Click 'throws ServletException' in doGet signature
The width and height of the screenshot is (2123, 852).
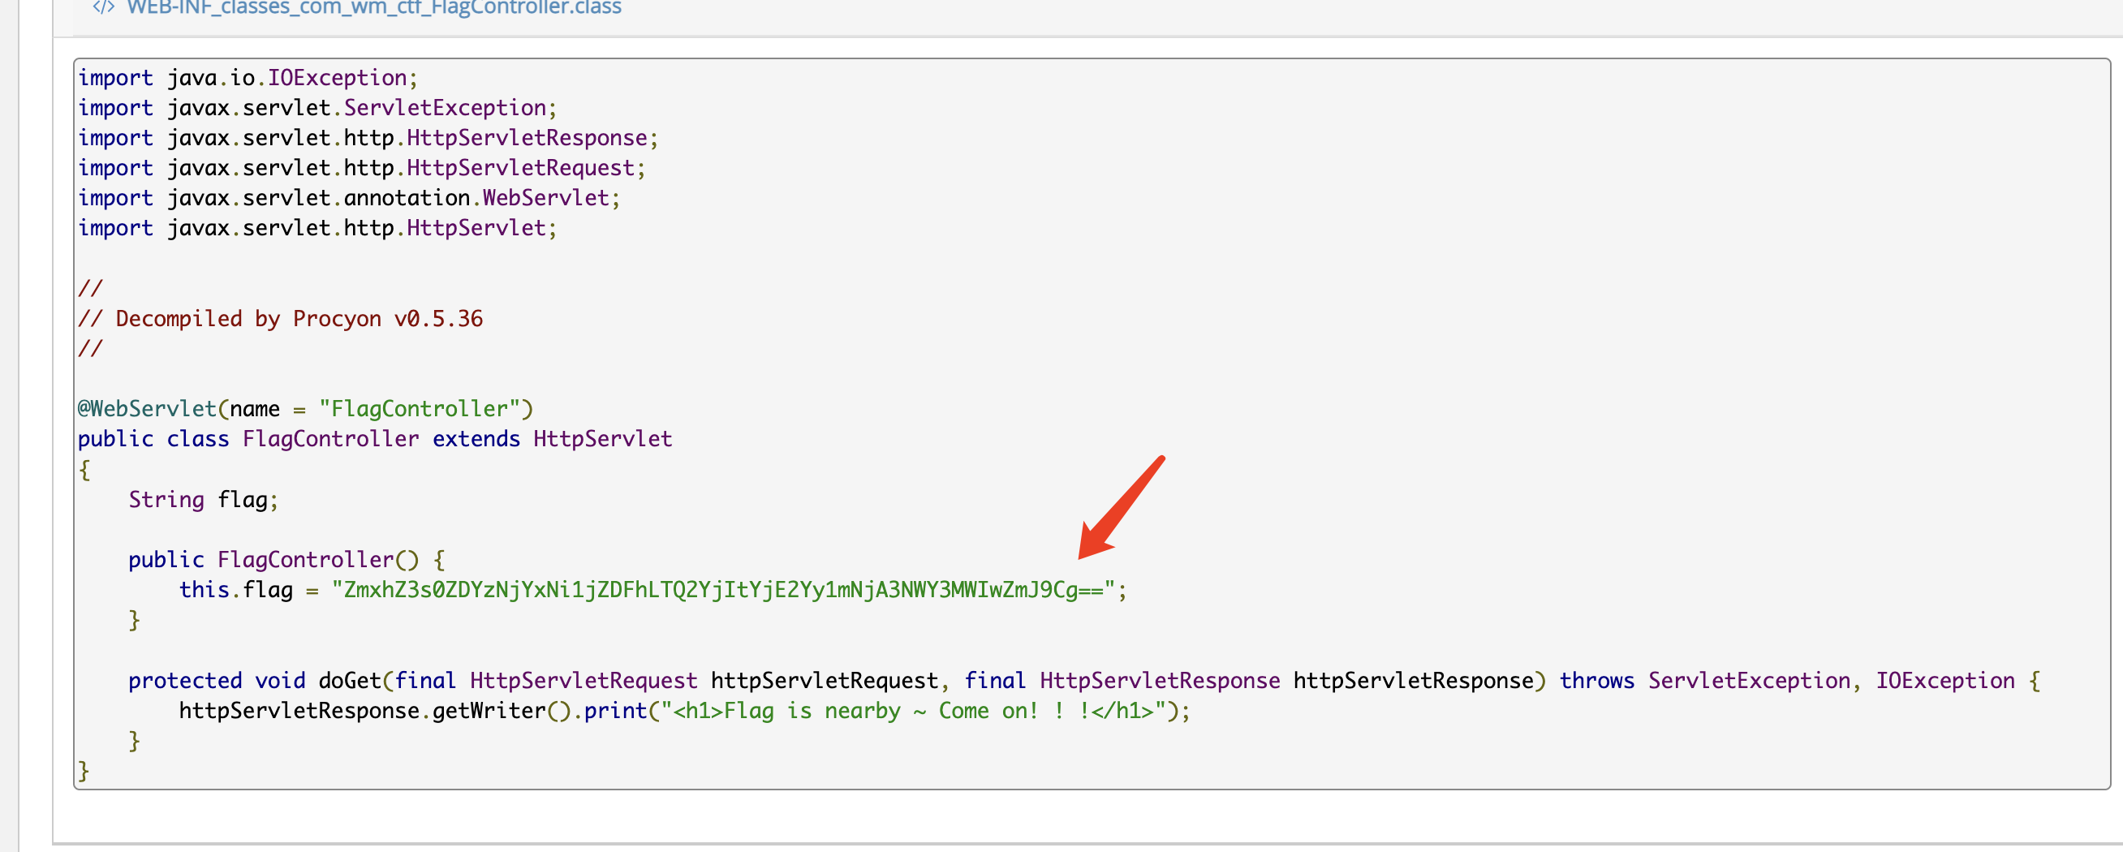click(x=1705, y=681)
